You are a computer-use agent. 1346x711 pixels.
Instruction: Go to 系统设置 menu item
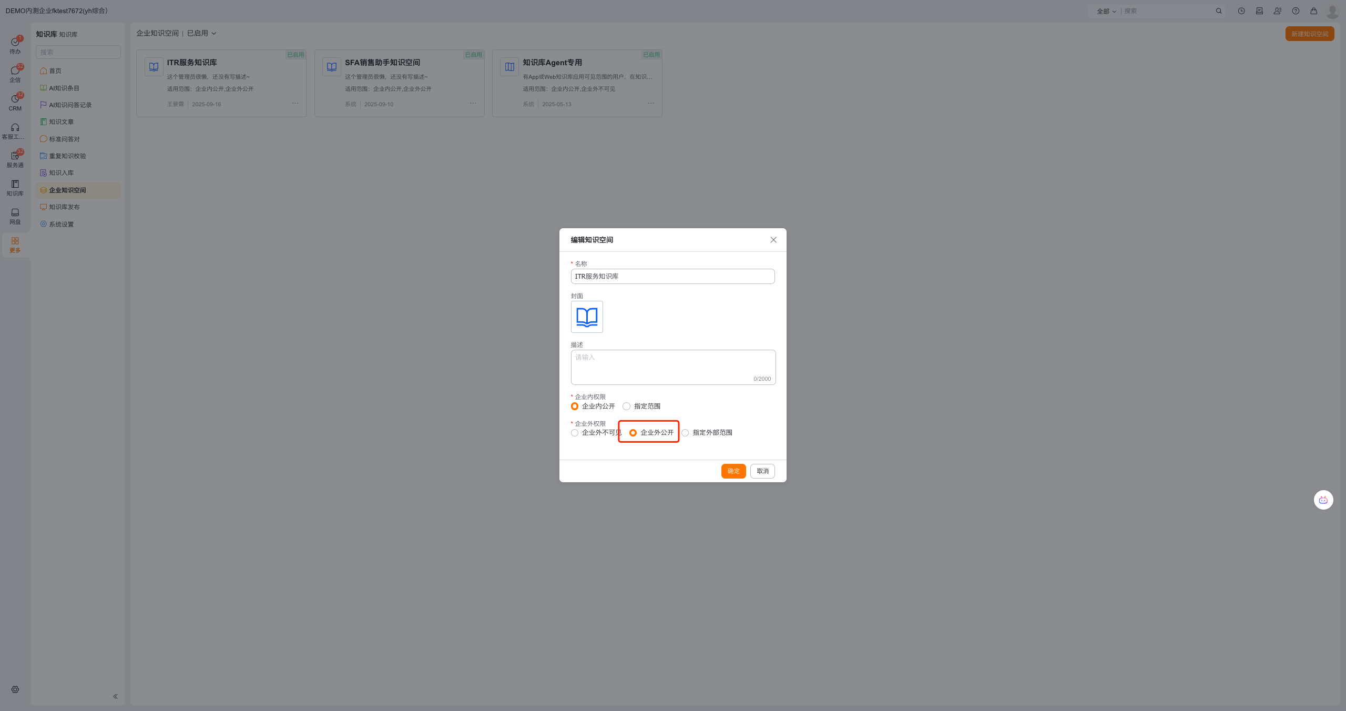coord(61,225)
